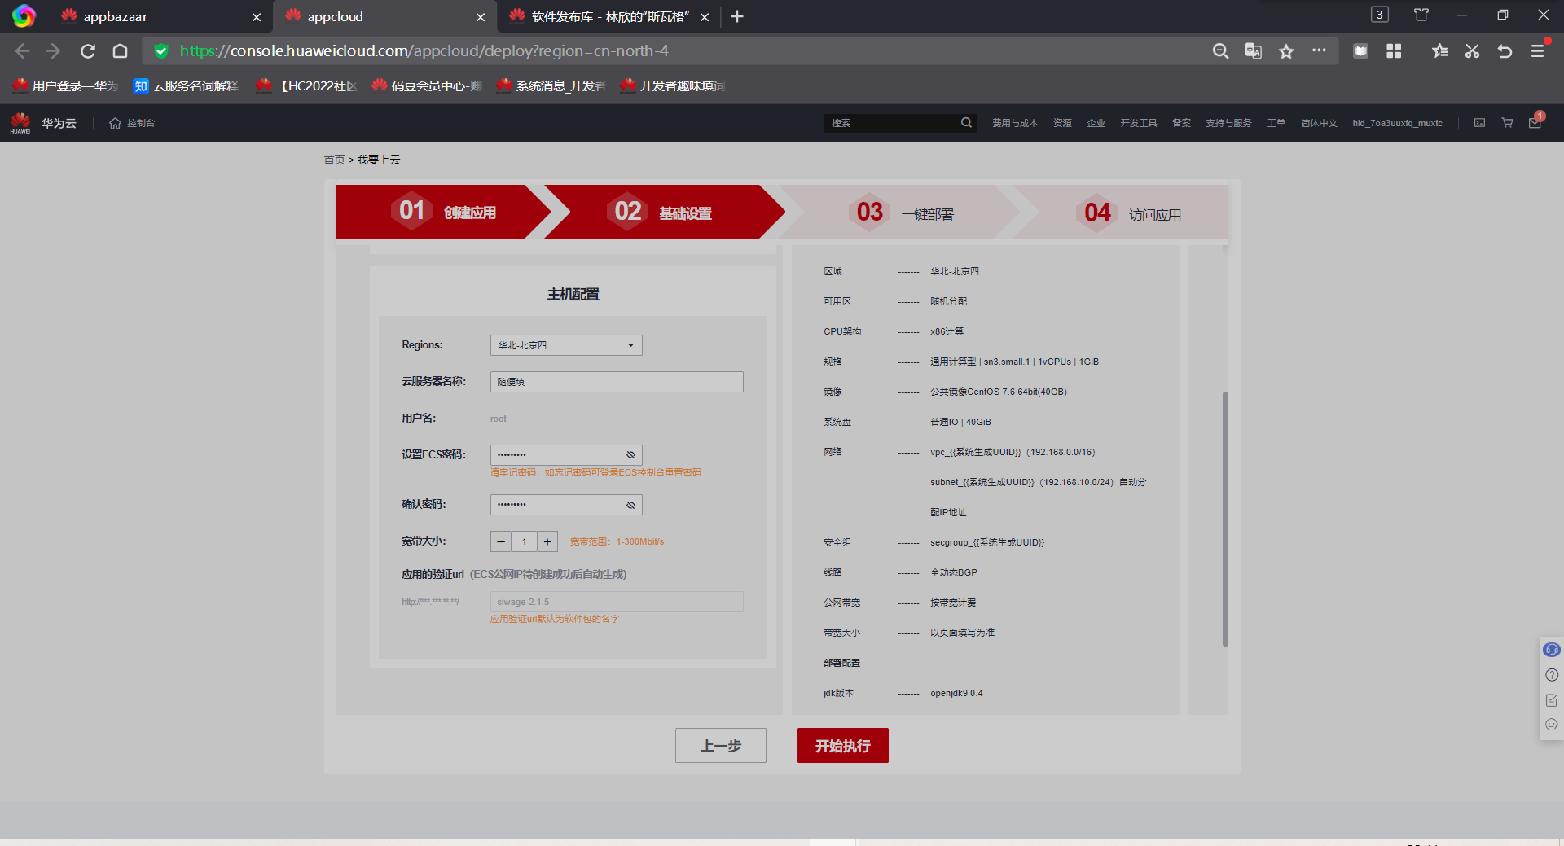
Task: Open the 系统消息_开发者 bookmark
Action: tap(551, 85)
